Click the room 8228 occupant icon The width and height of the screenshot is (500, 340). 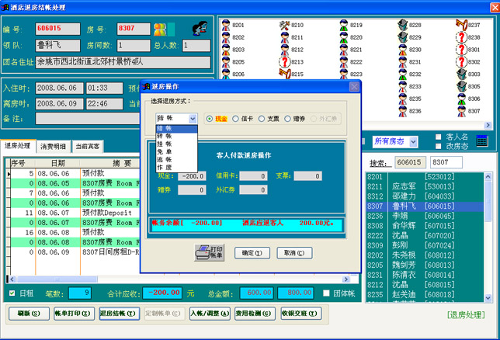[402, 26]
